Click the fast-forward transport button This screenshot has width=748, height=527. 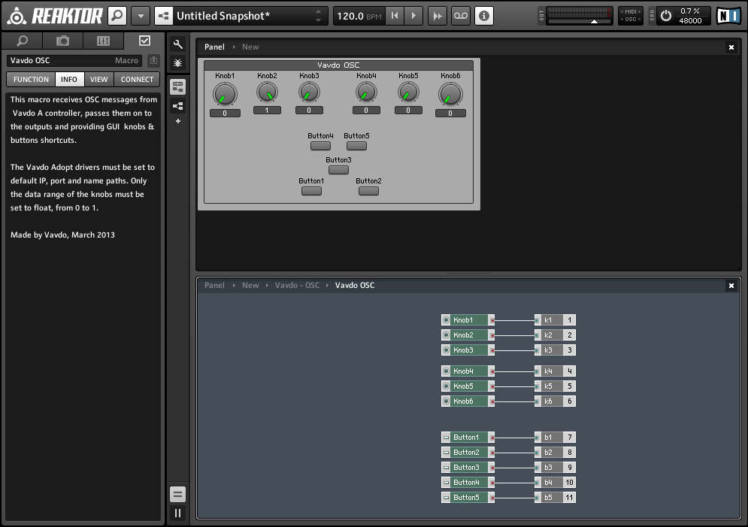(x=437, y=16)
